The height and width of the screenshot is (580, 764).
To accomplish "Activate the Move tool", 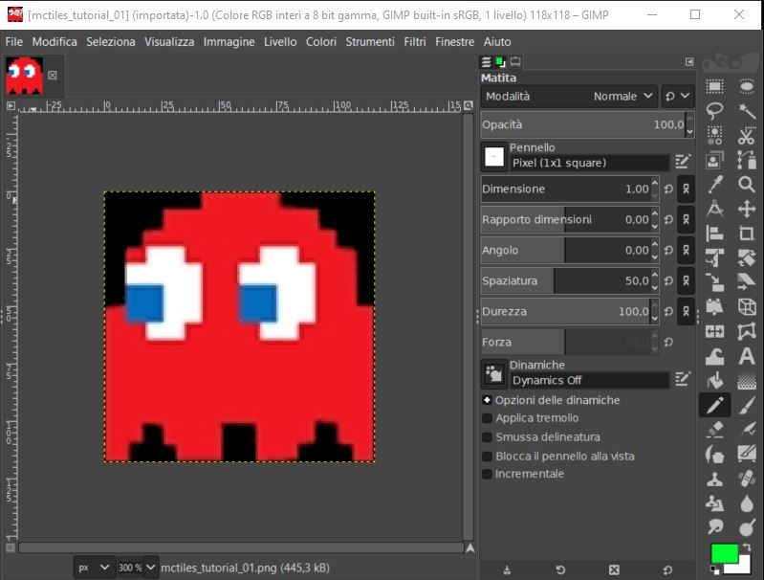I will coord(747,209).
